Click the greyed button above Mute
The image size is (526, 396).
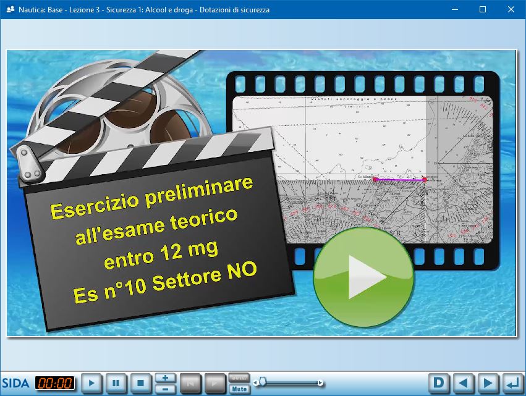pos(239,378)
